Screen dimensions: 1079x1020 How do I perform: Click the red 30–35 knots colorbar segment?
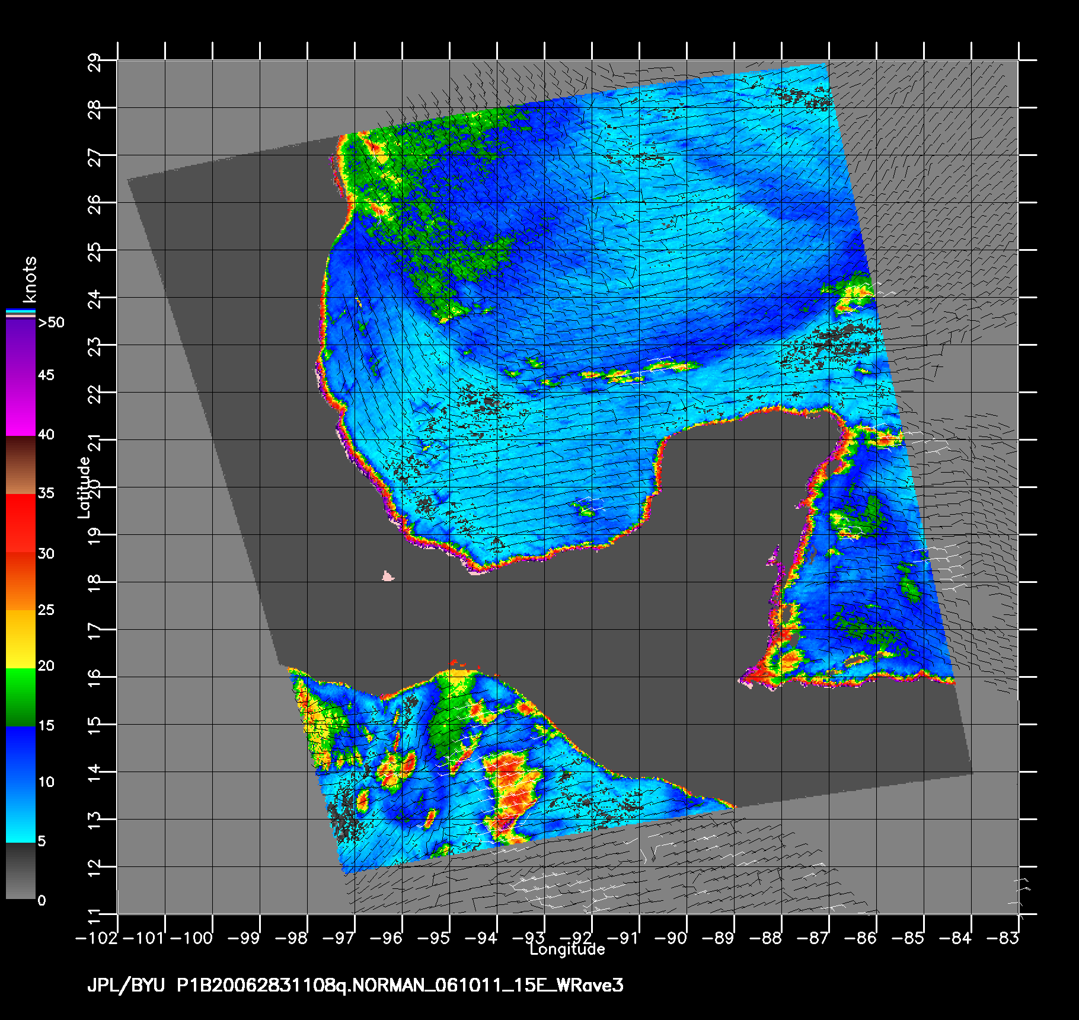21,523
